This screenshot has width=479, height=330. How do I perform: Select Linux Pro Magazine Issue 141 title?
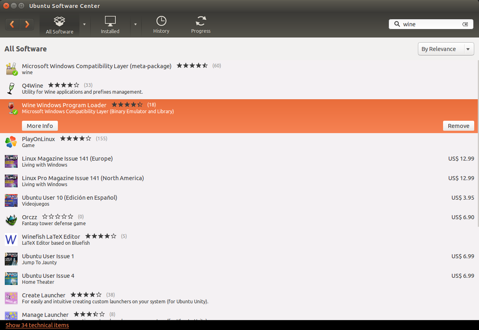click(x=83, y=178)
